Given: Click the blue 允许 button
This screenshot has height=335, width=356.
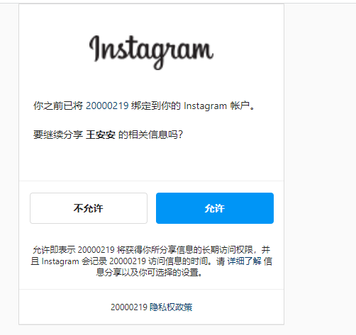Looking at the screenshot, I should coord(215,208).
